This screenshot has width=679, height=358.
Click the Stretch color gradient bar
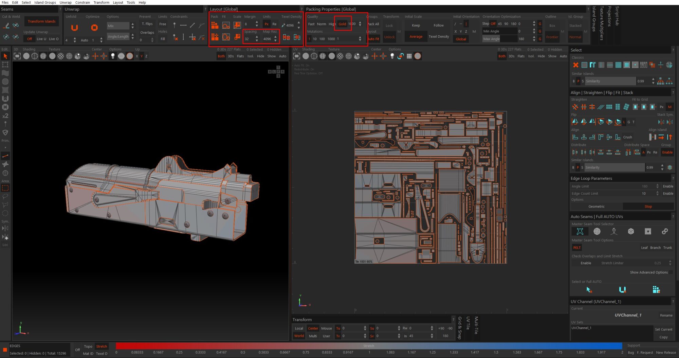coord(369,346)
